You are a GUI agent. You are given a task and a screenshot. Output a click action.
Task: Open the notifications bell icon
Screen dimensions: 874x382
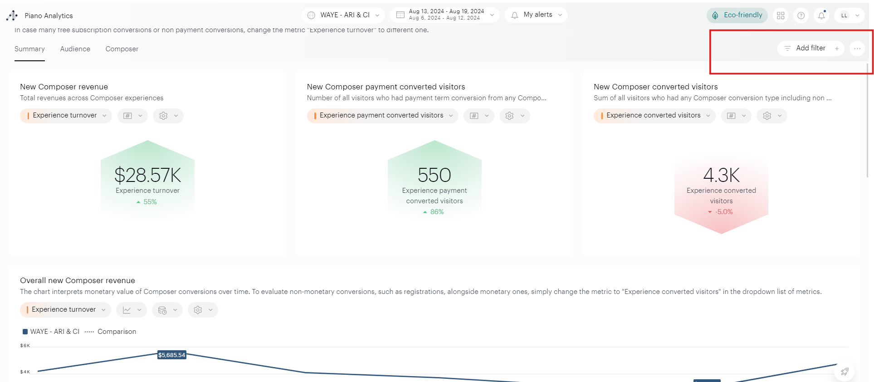point(821,15)
